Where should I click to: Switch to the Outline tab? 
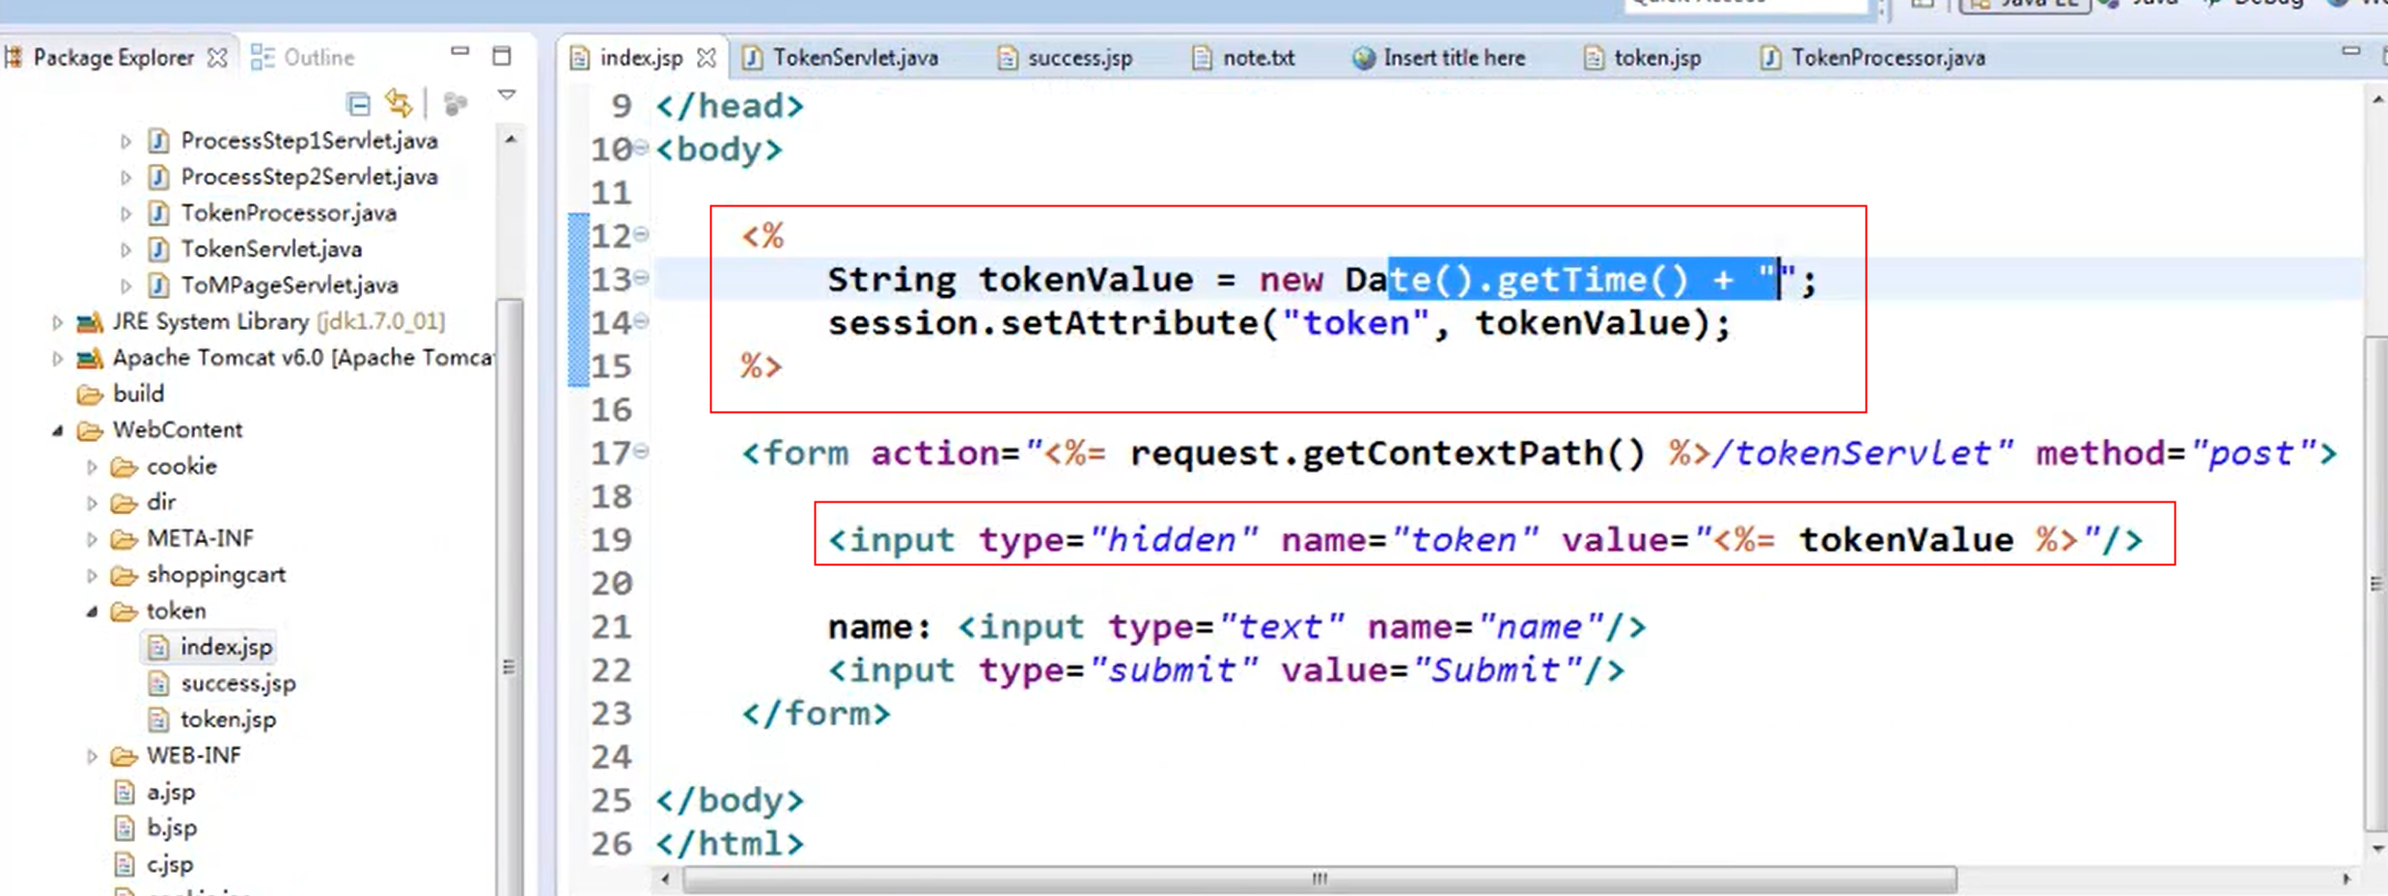click(303, 58)
